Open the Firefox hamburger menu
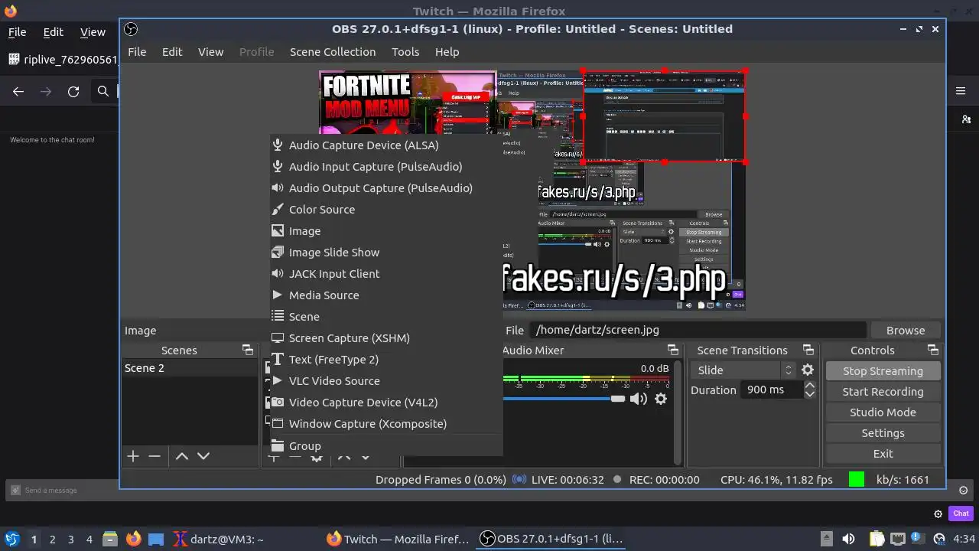Viewport: 979px width, 551px height. click(x=961, y=91)
